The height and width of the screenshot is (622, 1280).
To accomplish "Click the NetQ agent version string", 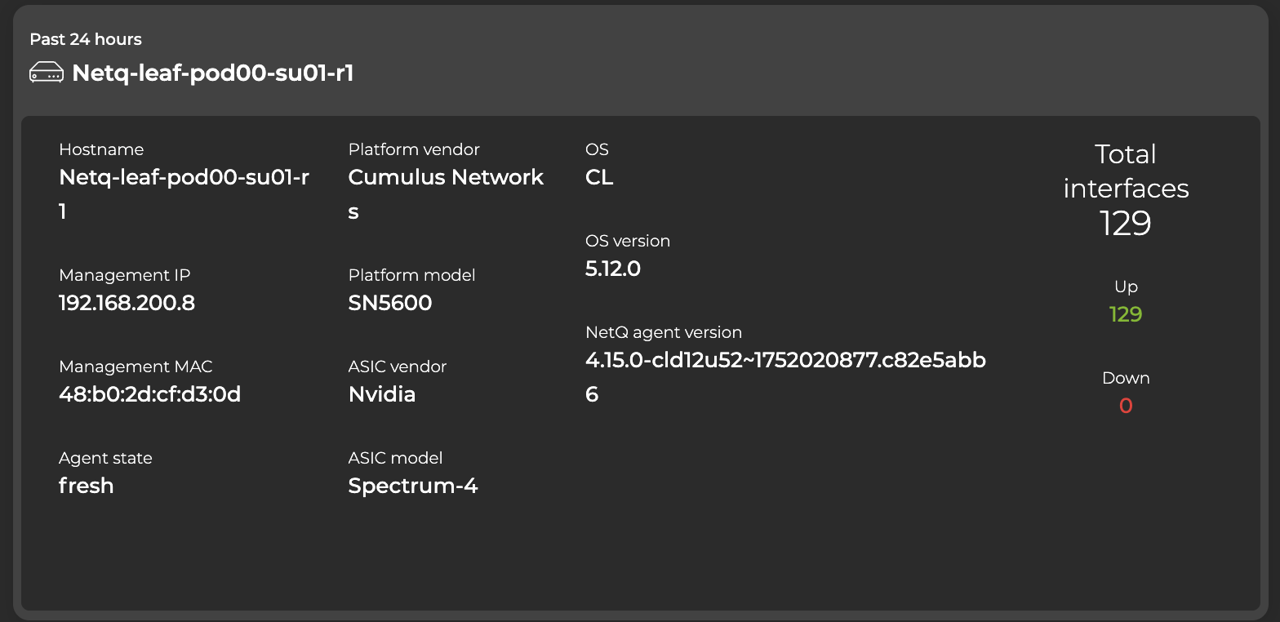I will [785, 361].
